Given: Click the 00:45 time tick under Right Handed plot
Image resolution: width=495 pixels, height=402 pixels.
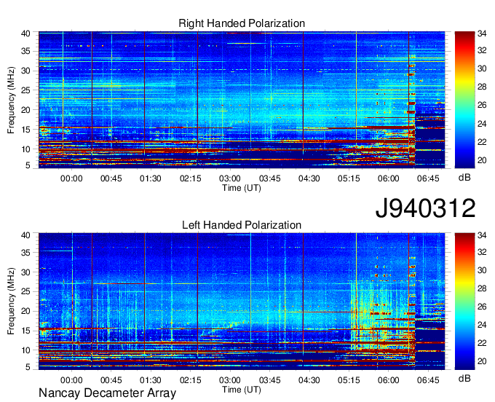Looking at the screenshot, I should click(111, 178).
